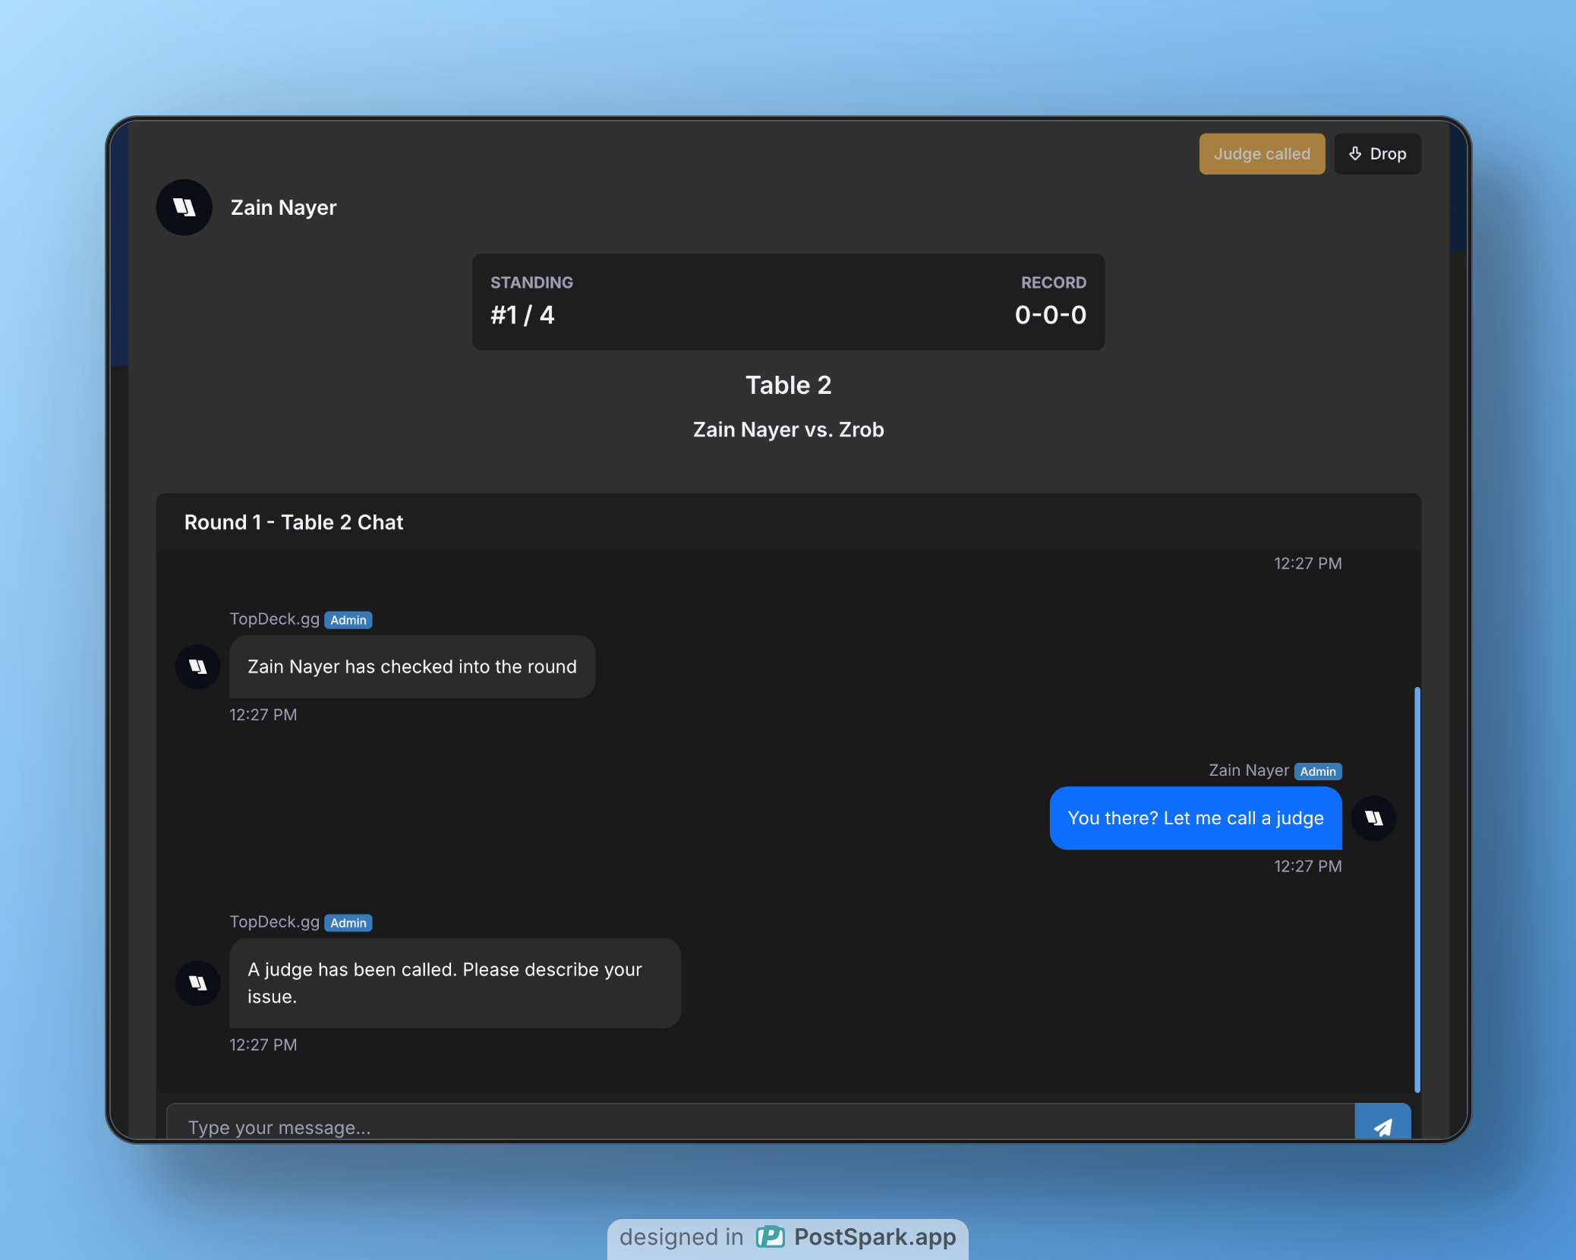
Task: Click 'A judge has been called' message bubble
Action: 455,983
